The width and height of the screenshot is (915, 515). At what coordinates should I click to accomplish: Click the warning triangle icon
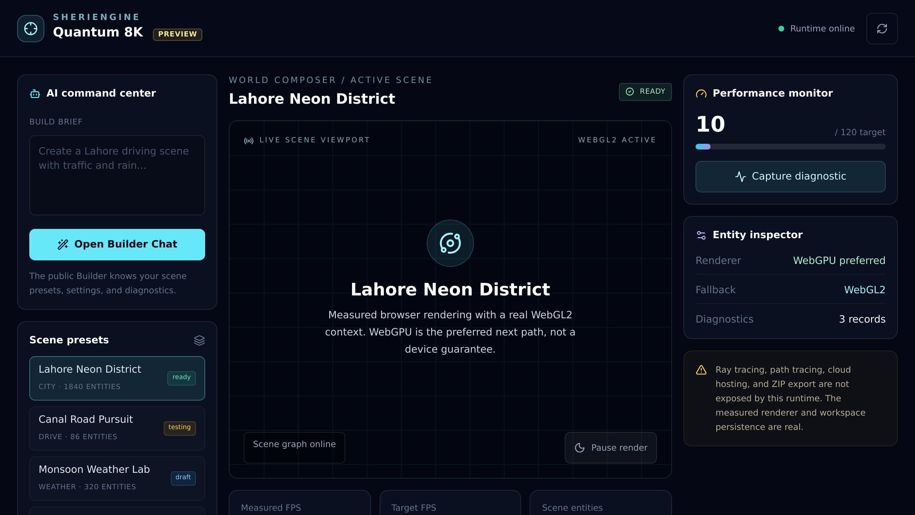pos(701,370)
